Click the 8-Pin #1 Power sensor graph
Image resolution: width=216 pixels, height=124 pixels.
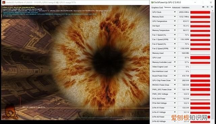(x=200, y=107)
